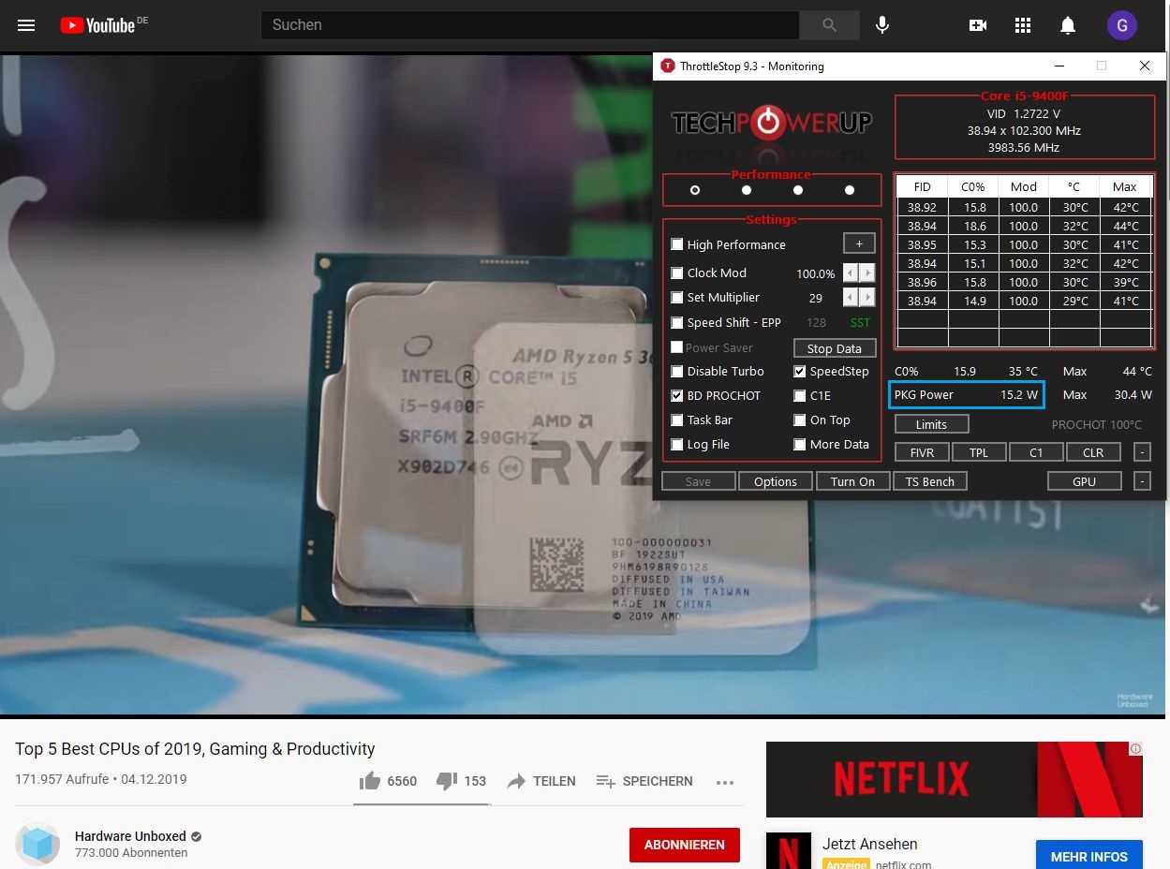
Task: Uncheck the BD PROCHOT checkbox
Action: click(x=677, y=395)
